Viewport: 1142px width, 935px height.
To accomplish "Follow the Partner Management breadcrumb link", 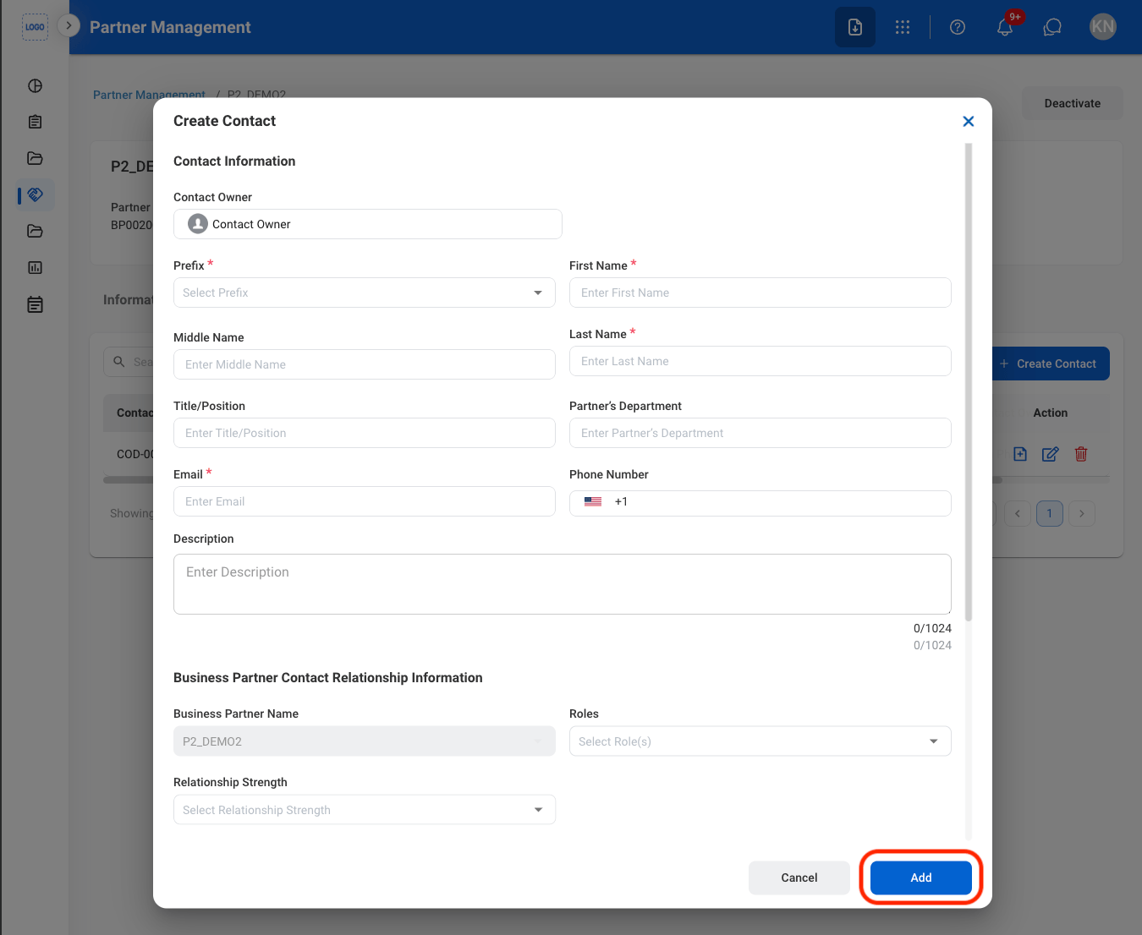I will point(149,94).
